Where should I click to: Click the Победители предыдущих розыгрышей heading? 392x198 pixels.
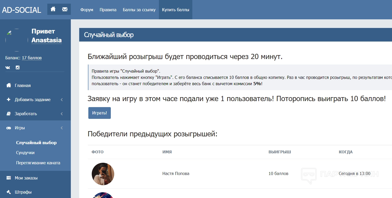coord(153,134)
